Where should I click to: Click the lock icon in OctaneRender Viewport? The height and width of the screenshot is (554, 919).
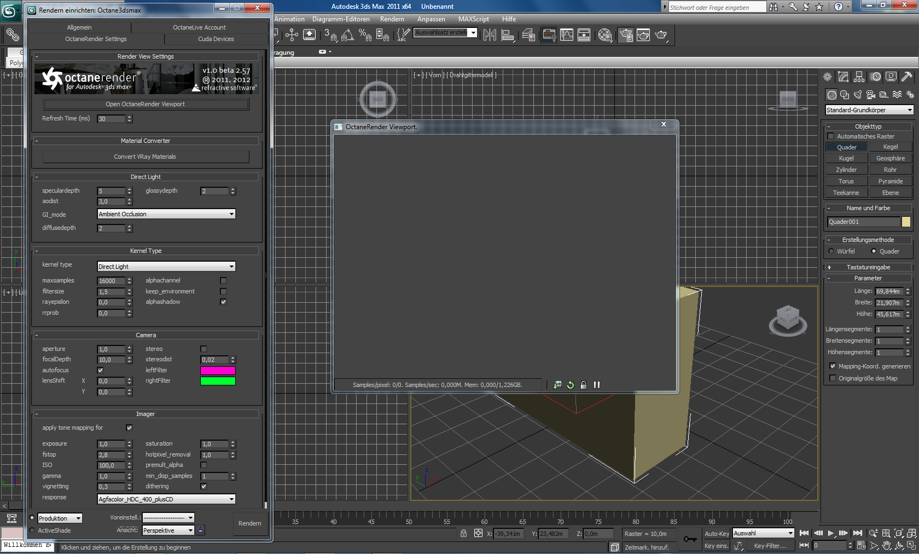(x=584, y=385)
